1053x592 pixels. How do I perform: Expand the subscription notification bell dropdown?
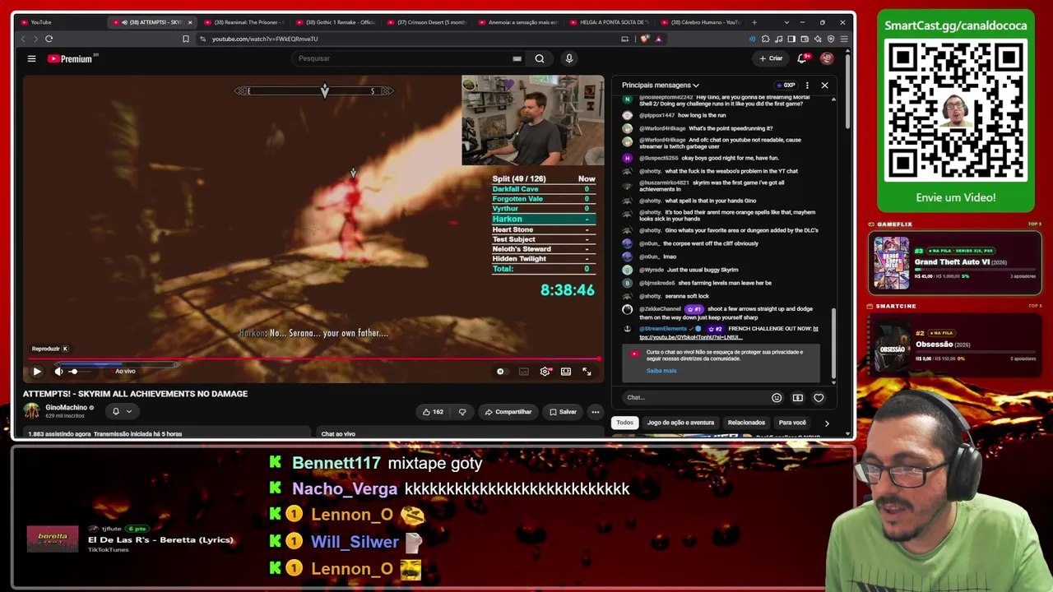(x=121, y=412)
